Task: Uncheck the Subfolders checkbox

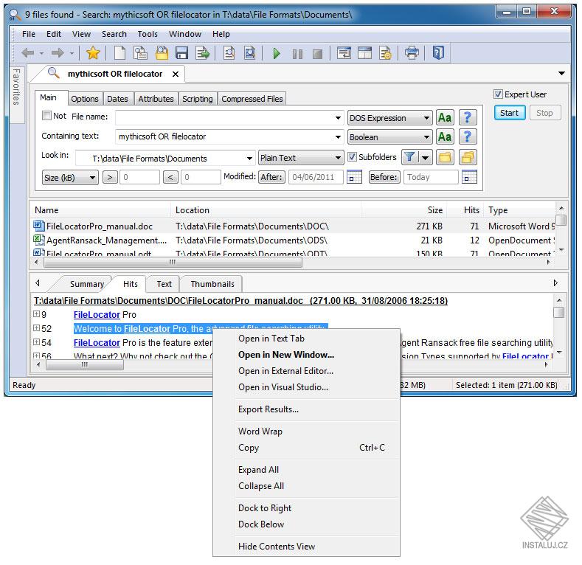Action: click(x=352, y=157)
